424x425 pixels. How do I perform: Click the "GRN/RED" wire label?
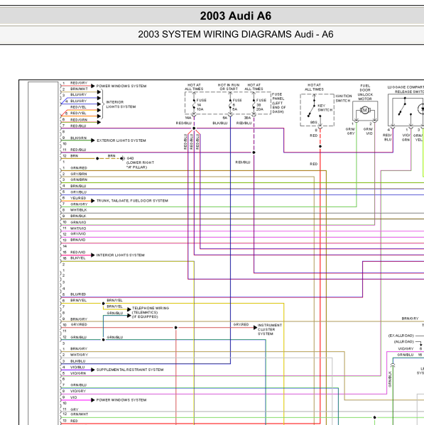pyautogui.click(x=79, y=168)
